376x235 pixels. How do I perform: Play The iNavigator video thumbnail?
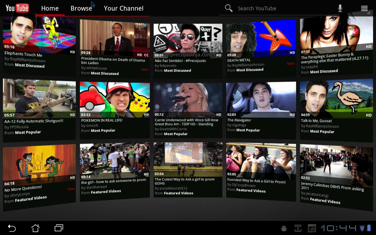point(261,100)
